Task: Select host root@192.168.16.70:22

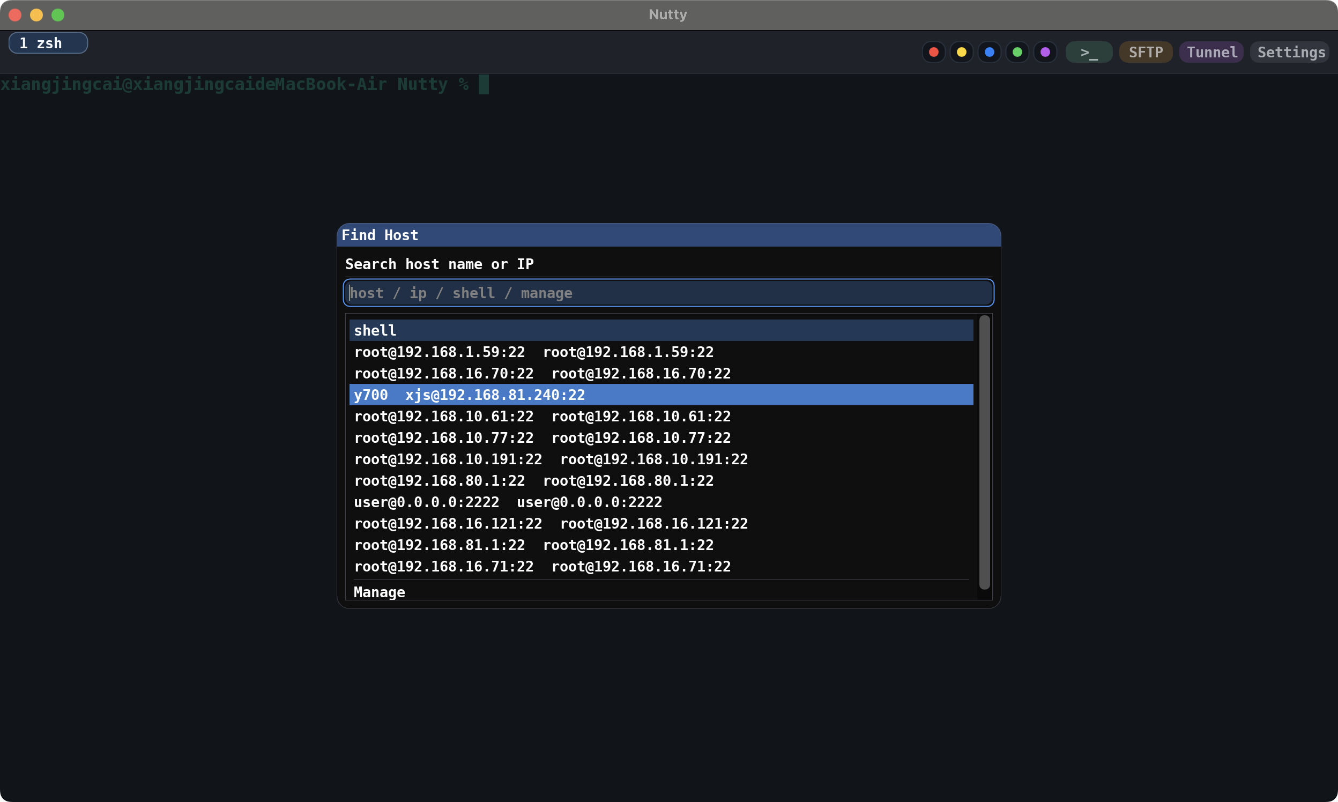Action: click(661, 374)
